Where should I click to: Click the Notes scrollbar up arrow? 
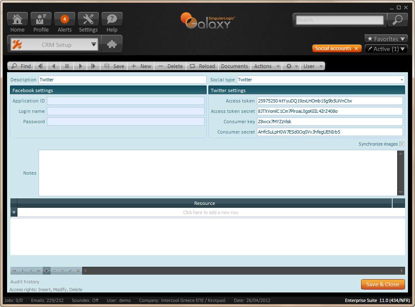[401, 153]
